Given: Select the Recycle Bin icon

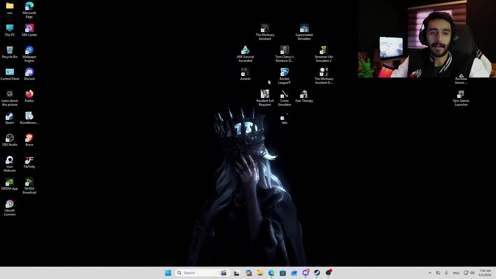Looking at the screenshot, I should 10,52.
